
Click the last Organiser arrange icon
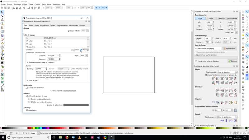pyautogui.click(x=235, y=102)
